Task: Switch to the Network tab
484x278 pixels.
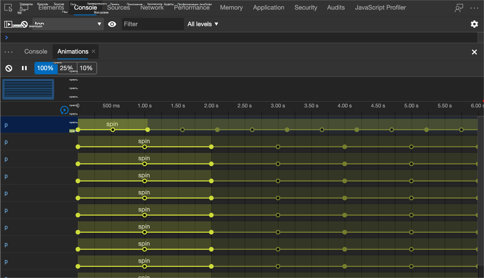Action: pyautogui.click(x=152, y=8)
